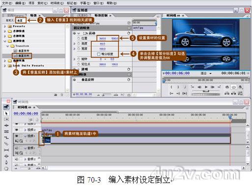Select the arrow Selection tool in toolbox
This screenshot has height=186, width=252.
pyautogui.click(x=6, y=113)
